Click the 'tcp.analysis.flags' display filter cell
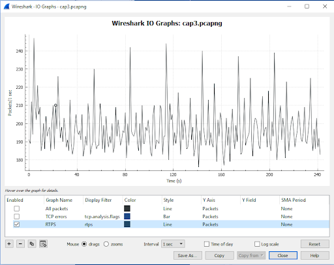334x265 pixels. point(102,217)
